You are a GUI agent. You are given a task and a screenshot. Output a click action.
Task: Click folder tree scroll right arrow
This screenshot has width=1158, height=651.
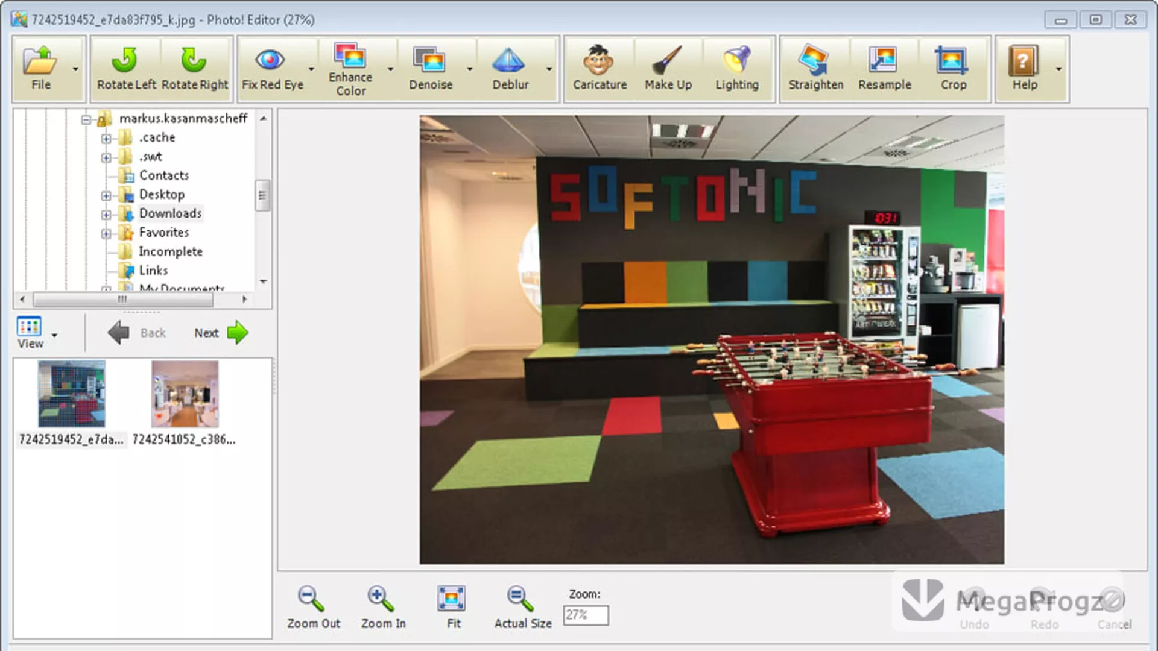pyautogui.click(x=244, y=299)
